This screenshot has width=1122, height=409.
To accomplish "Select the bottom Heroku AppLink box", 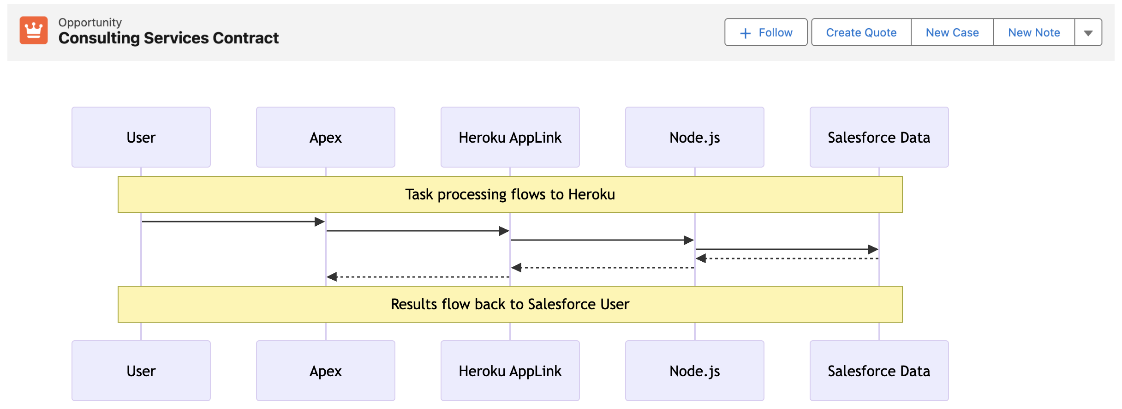I will (x=510, y=371).
